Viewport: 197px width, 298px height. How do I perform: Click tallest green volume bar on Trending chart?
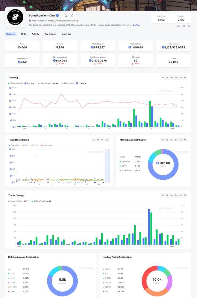(x=150, y=114)
